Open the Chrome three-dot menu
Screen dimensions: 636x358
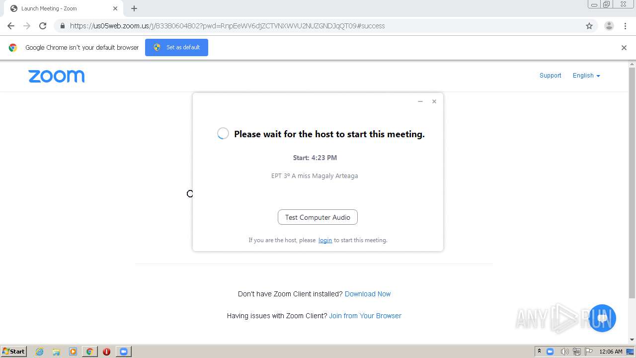(625, 26)
